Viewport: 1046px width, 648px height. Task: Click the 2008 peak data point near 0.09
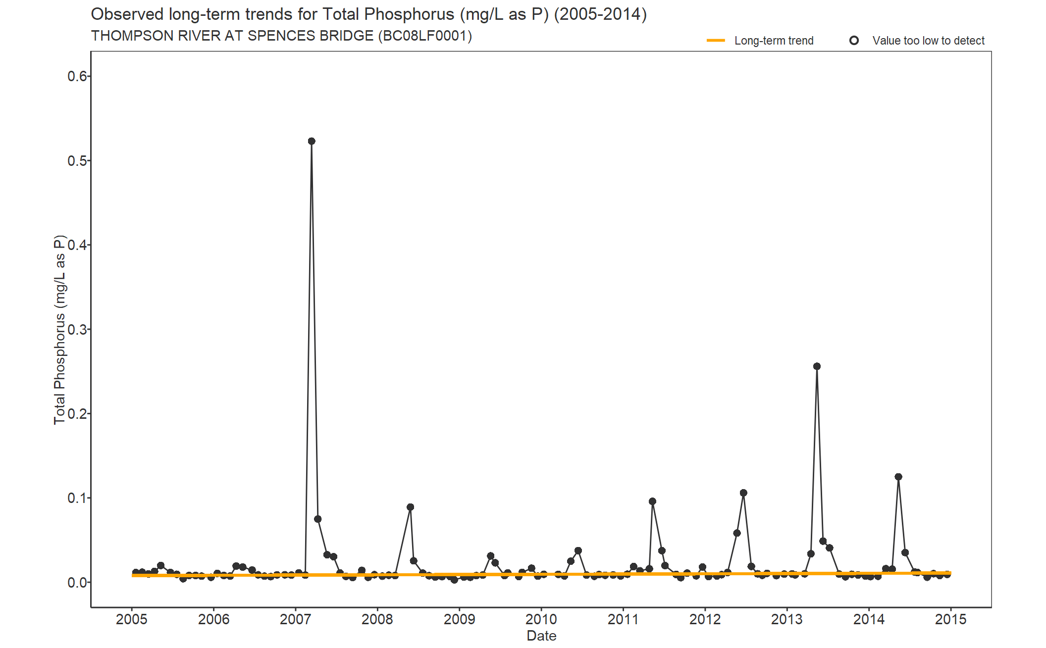pyautogui.click(x=410, y=507)
